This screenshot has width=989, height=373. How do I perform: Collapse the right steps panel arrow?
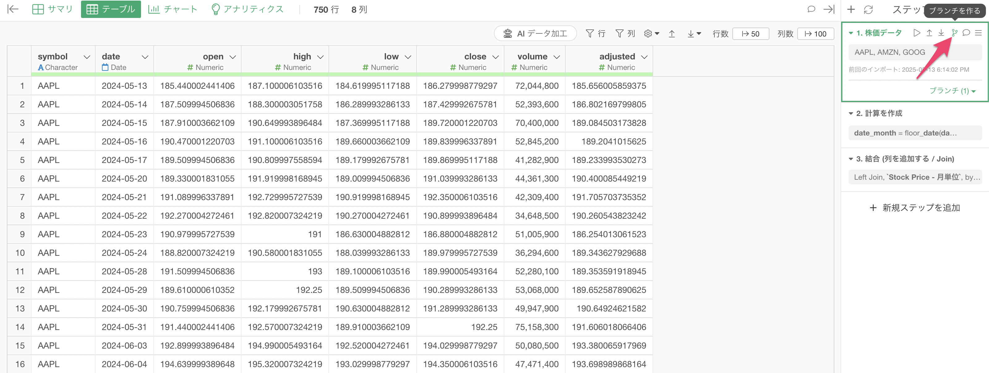(x=829, y=9)
